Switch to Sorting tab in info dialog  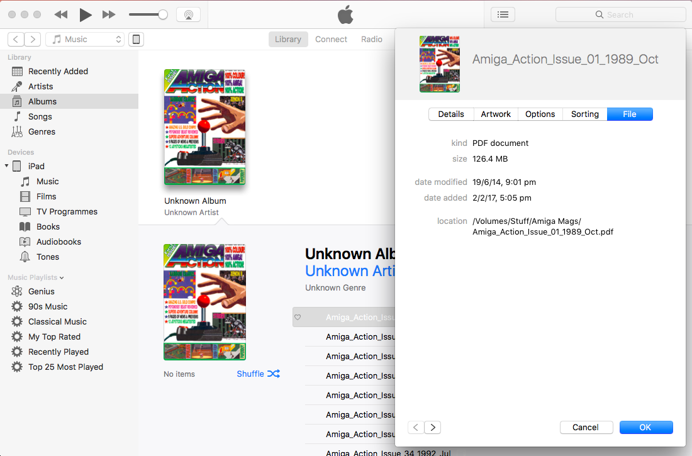pyautogui.click(x=585, y=114)
